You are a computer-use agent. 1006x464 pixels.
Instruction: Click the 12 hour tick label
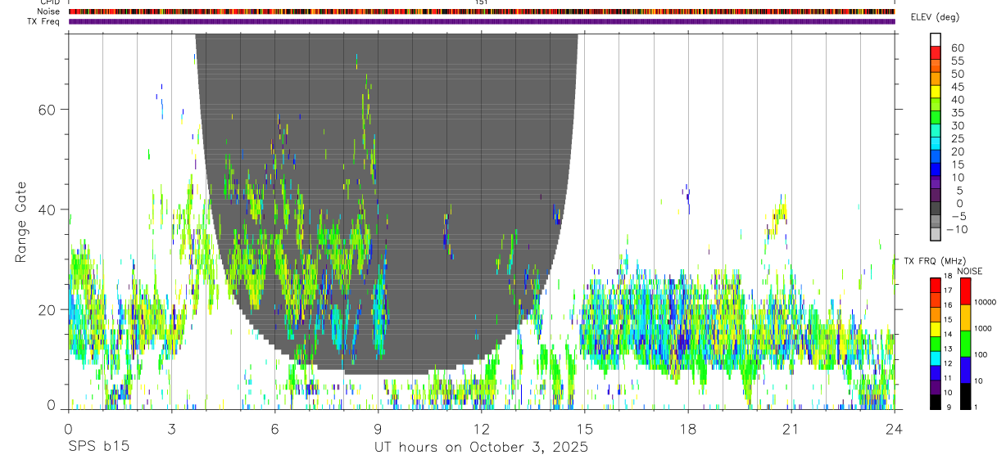(482, 428)
